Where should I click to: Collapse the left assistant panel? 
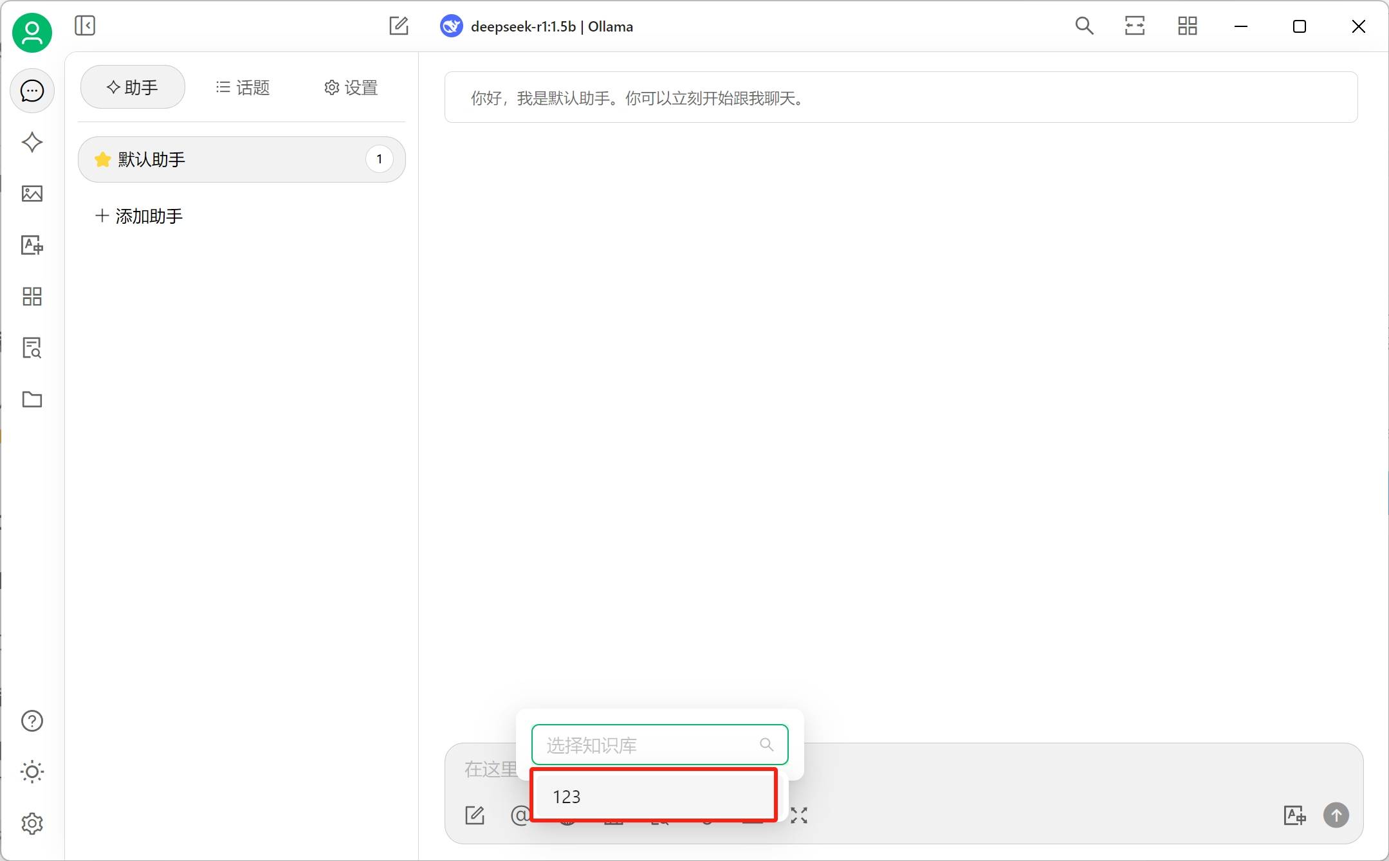(x=85, y=26)
